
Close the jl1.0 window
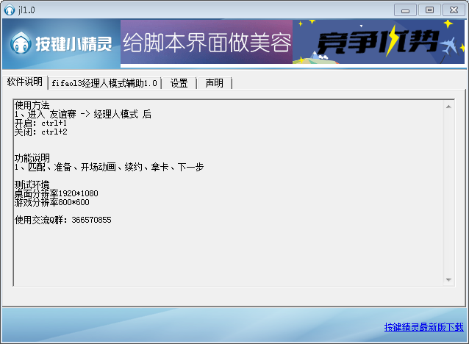point(454,10)
